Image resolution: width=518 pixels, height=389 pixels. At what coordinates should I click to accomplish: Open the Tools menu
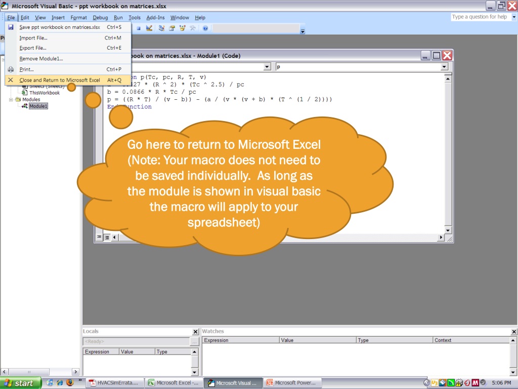(135, 18)
